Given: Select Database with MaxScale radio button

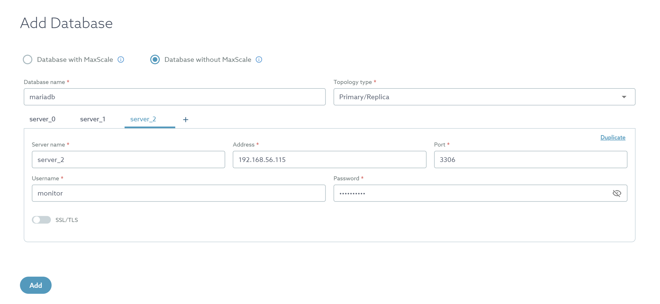Looking at the screenshot, I should point(28,60).
